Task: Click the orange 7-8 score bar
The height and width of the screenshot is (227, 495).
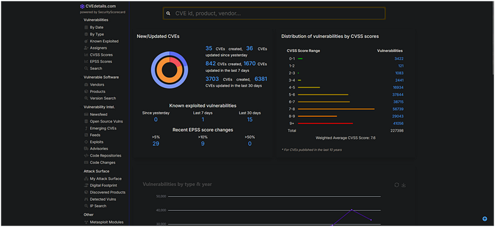Action: (x=336, y=109)
